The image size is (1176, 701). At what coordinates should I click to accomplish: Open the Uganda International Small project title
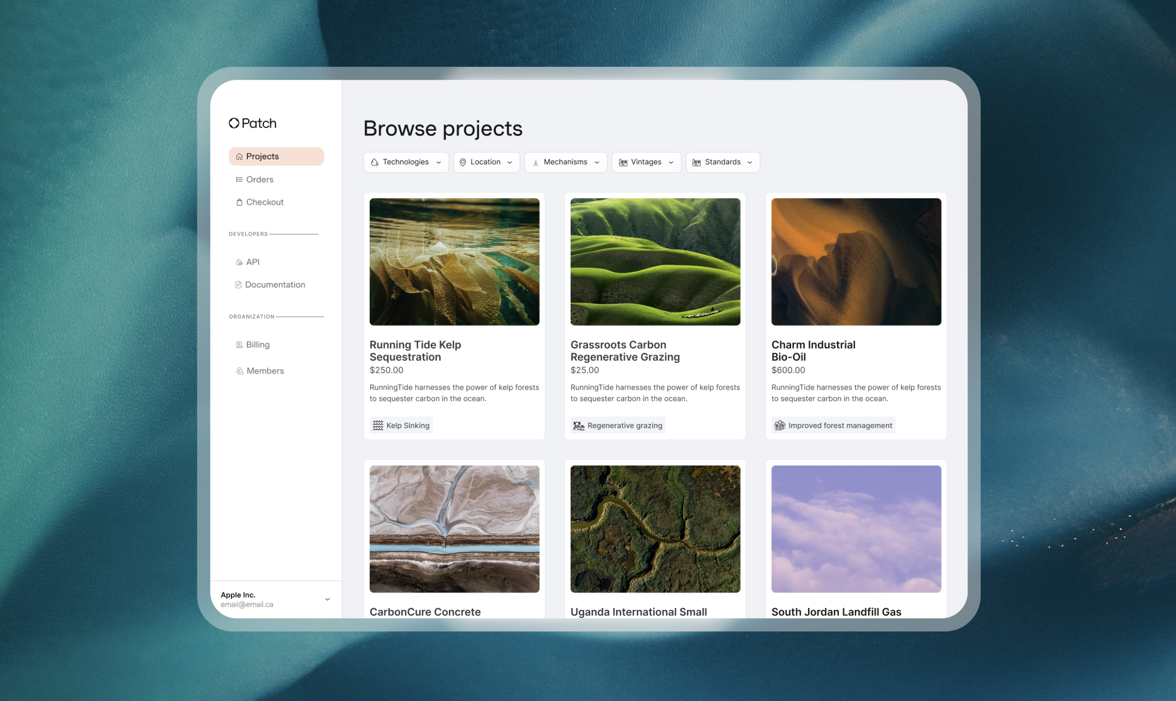pos(639,612)
